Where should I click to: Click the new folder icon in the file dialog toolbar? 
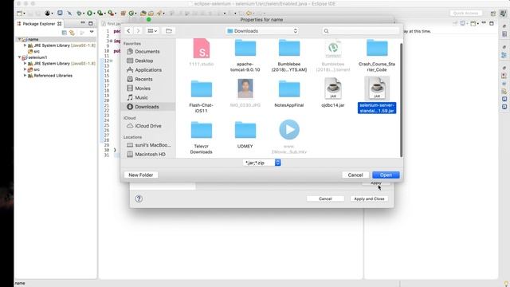tap(168, 30)
